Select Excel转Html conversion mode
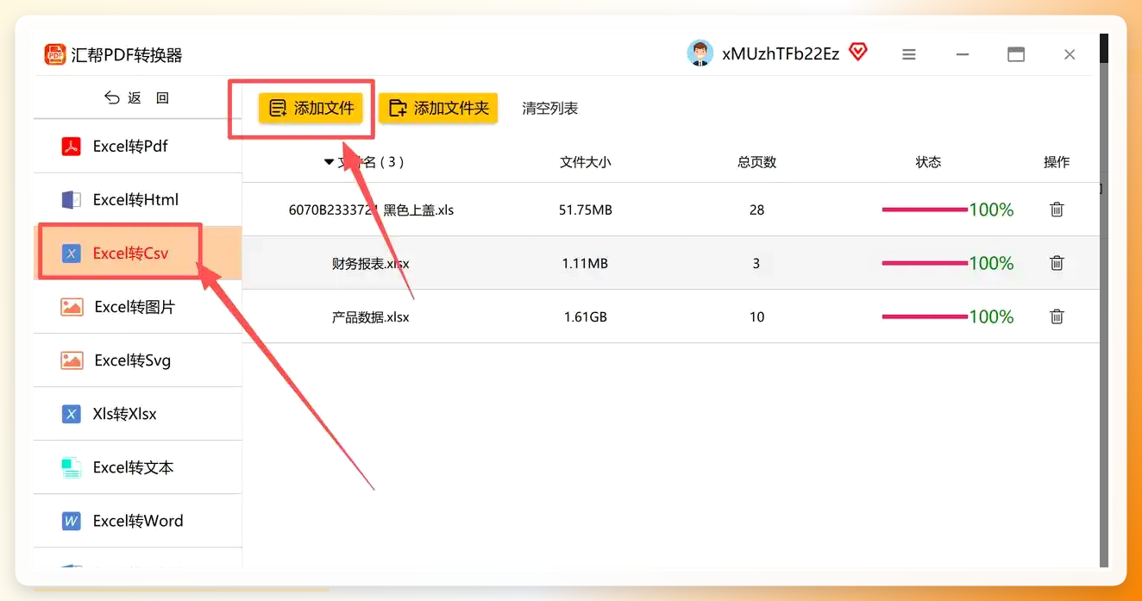1142x601 pixels. 137,200
